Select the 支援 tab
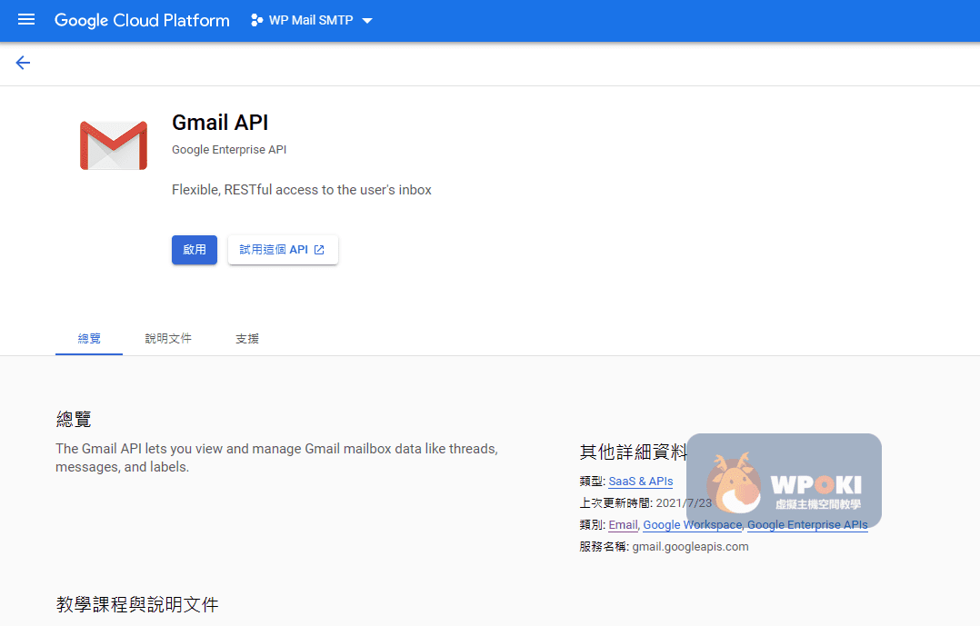 tap(247, 338)
